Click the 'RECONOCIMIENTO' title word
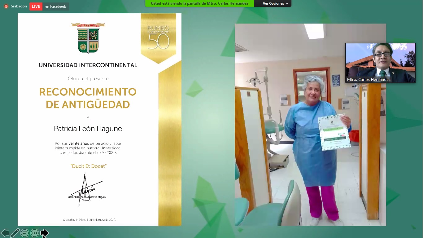Screen dimensions: 423x238 pyautogui.click(x=88, y=92)
